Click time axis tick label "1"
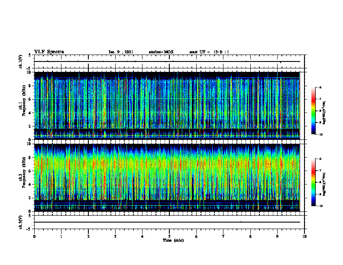The height and width of the screenshot is (265, 343). click(61, 236)
